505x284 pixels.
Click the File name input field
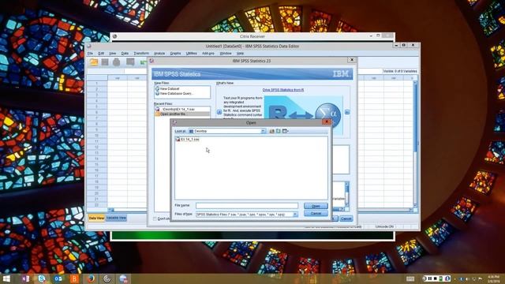coord(247,205)
